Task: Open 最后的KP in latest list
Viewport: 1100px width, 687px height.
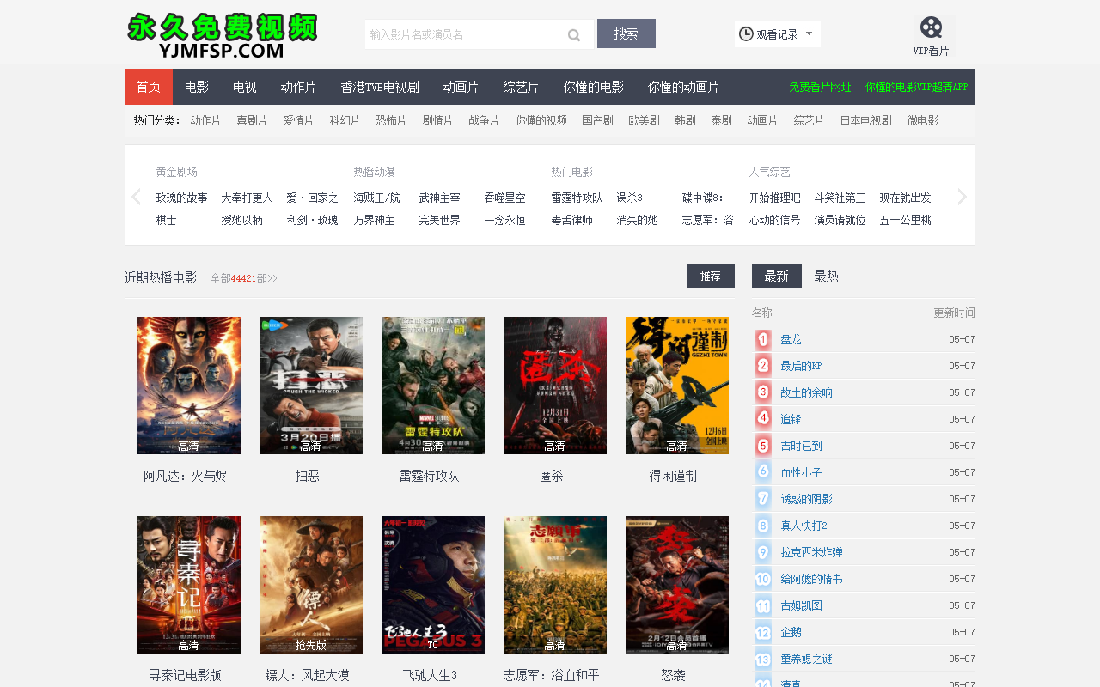Action: click(x=801, y=367)
